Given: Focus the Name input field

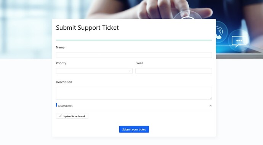Looking at the screenshot, I should coord(134,55).
